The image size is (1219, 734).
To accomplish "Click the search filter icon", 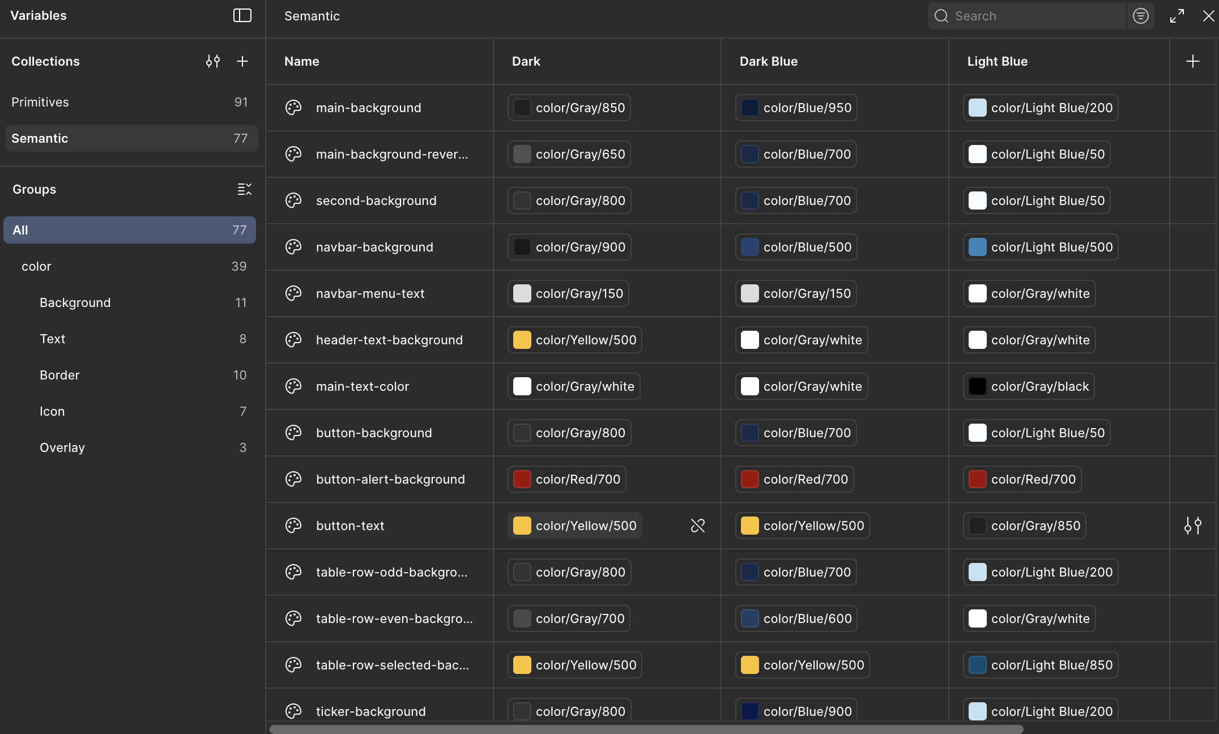I will pyautogui.click(x=1140, y=16).
